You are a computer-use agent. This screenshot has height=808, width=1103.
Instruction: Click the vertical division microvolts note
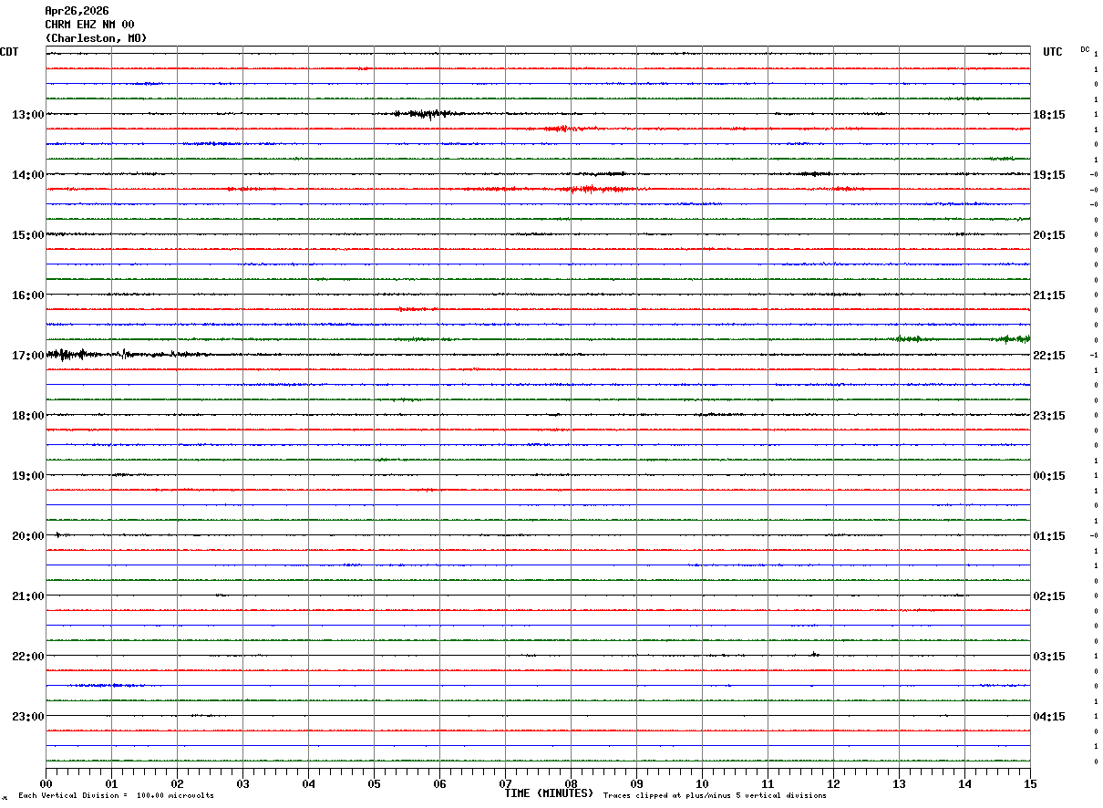coord(117,796)
